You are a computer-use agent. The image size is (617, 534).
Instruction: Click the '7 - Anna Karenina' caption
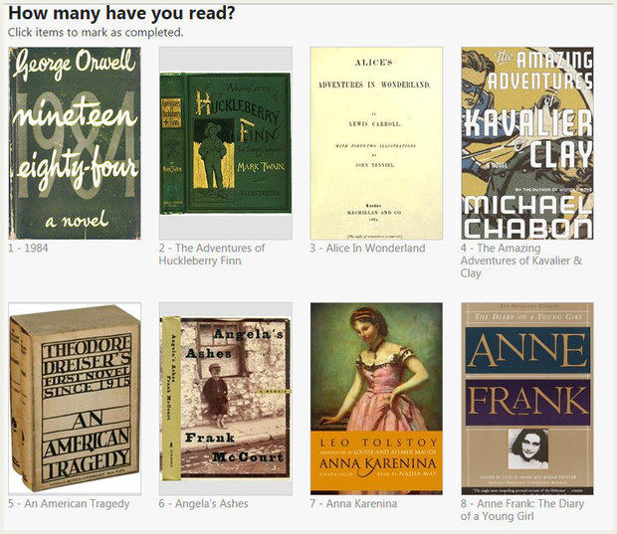pyautogui.click(x=353, y=504)
